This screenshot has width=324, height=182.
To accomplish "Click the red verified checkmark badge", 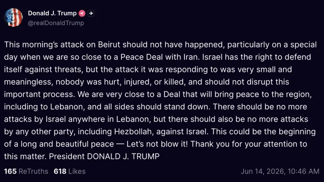I will [82, 13].
